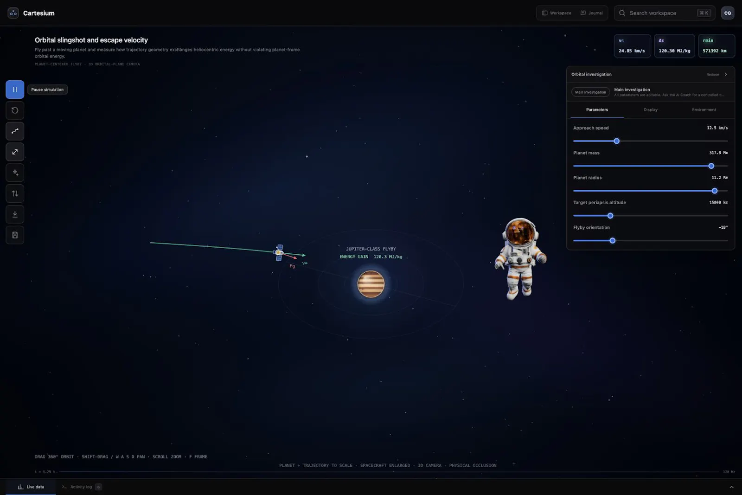Screen dimensions: 742x495
Task: Switch to the Display tab
Action: click(650, 110)
